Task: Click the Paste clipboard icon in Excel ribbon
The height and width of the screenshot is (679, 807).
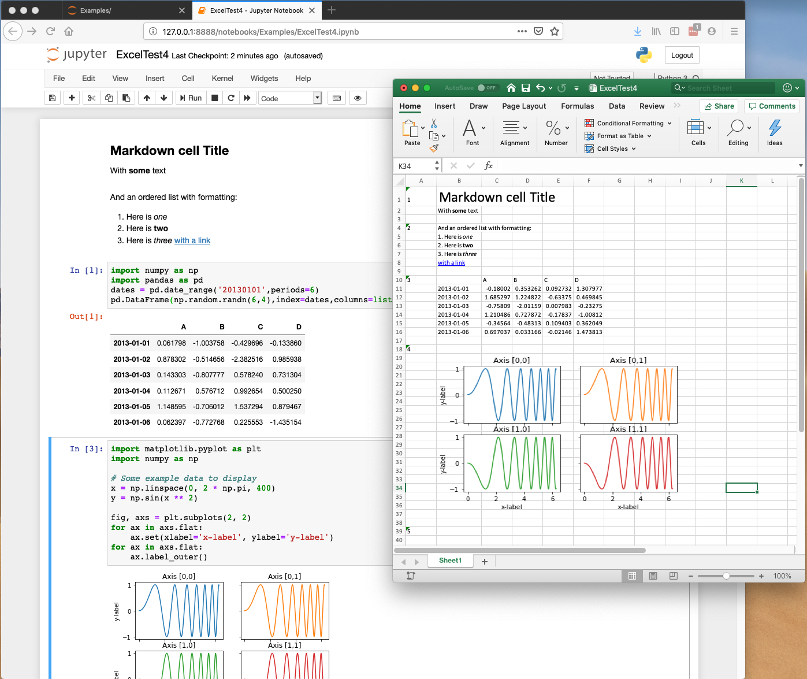Action: 410,128
